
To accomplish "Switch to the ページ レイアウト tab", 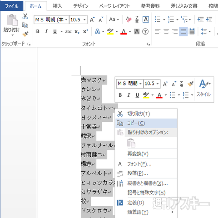I will [114, 6].
